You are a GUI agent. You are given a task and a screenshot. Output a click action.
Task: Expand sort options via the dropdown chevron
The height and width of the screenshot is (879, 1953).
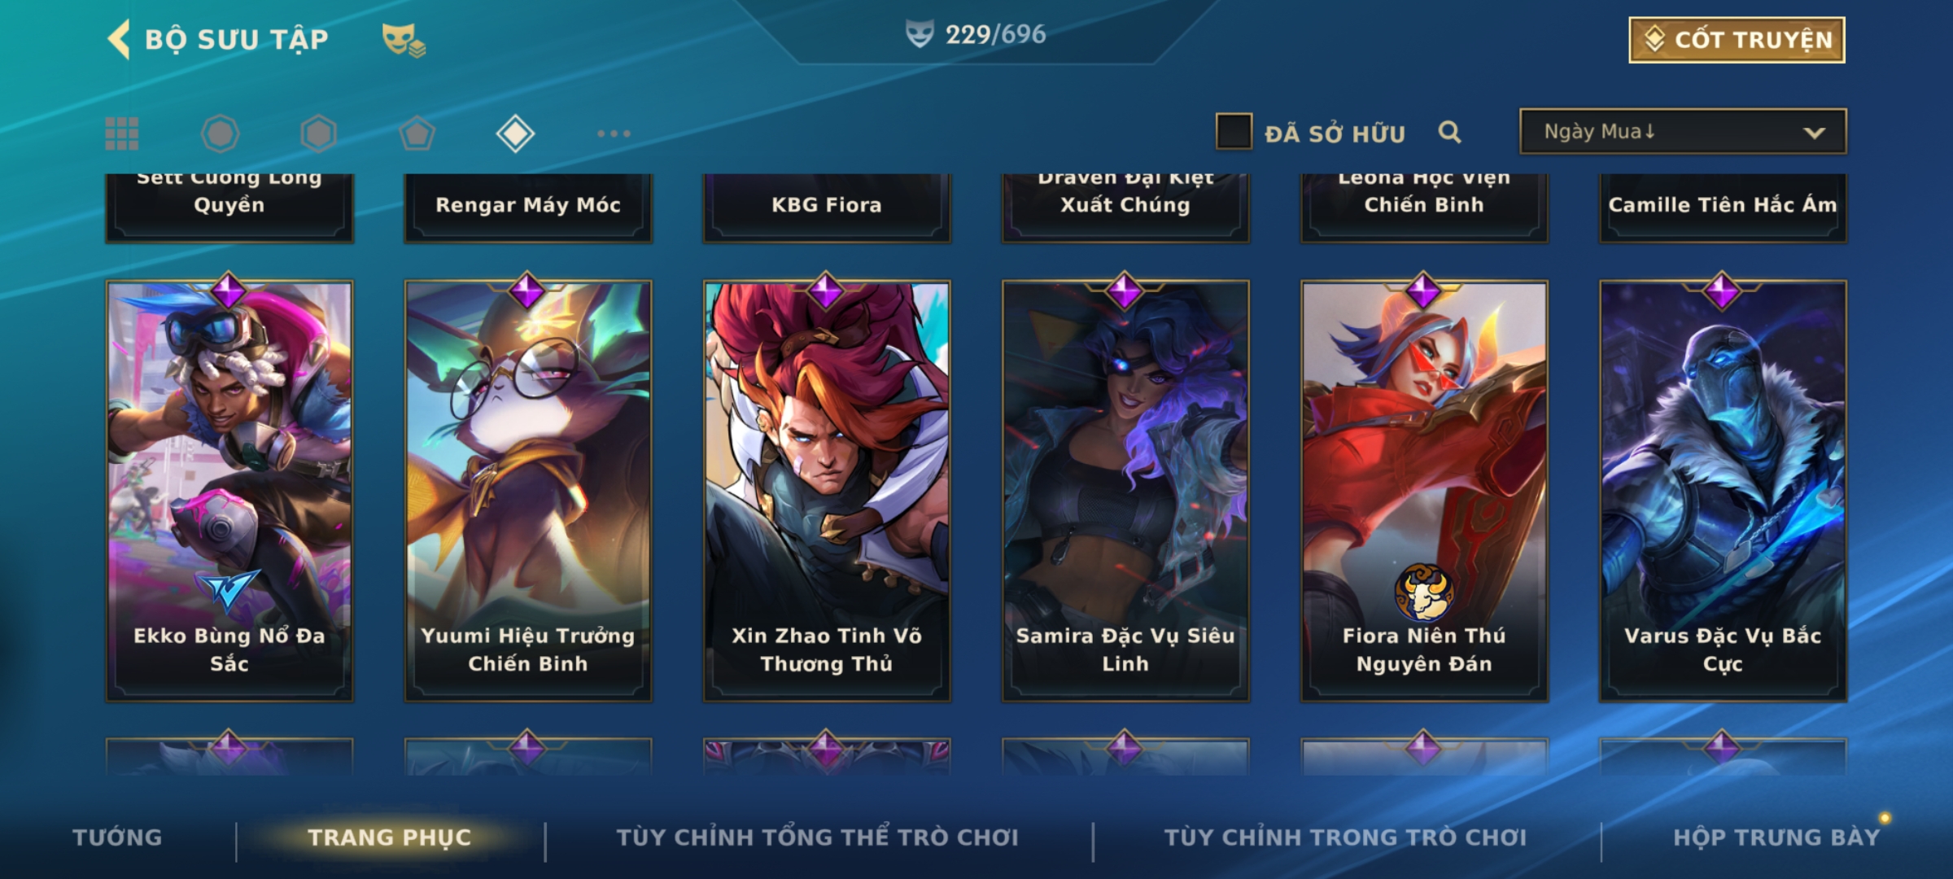(x=1814, y=133)
